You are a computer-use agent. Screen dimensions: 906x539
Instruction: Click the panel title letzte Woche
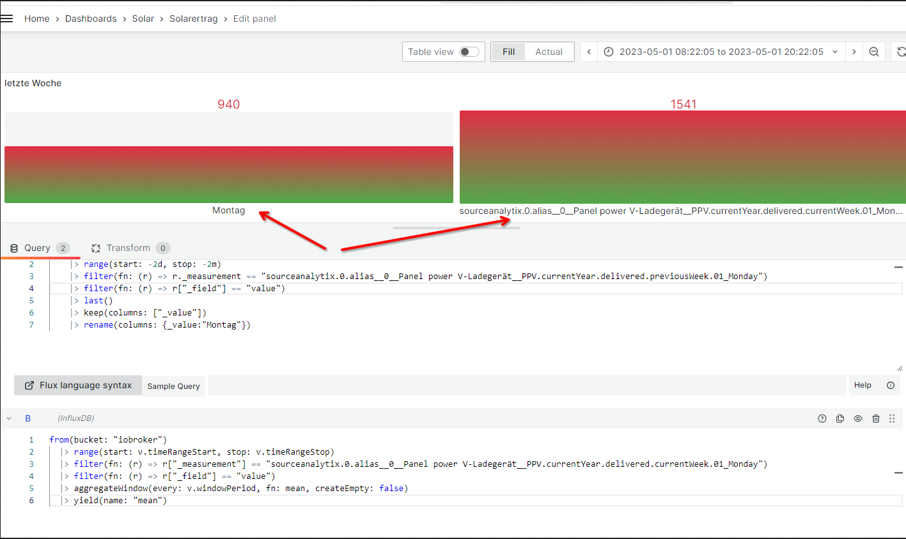point(33,83)
